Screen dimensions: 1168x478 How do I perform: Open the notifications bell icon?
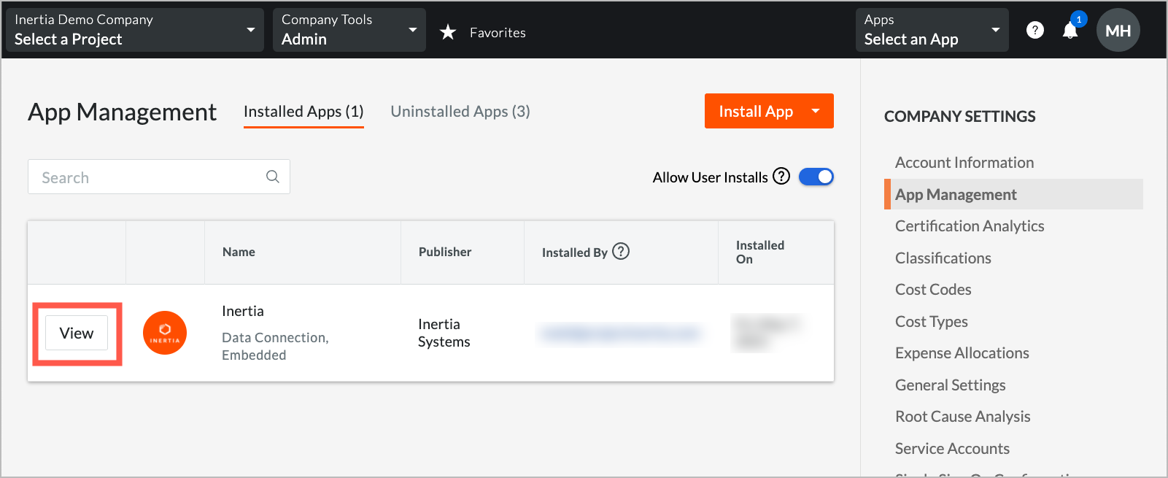[x=1070, y=30]
